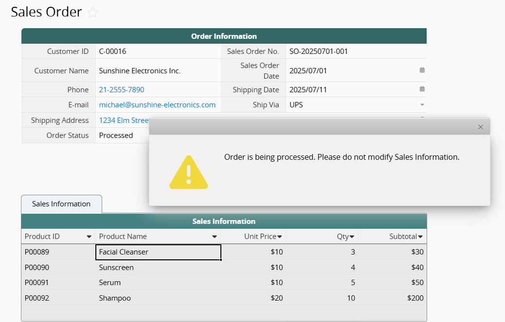Expand the Ship Via dropdown

(422, 105)
